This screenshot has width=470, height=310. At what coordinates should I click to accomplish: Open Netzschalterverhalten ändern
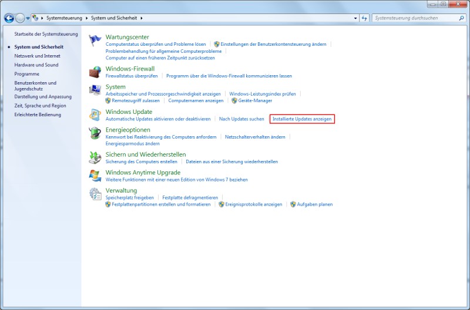tap(255, 137)
